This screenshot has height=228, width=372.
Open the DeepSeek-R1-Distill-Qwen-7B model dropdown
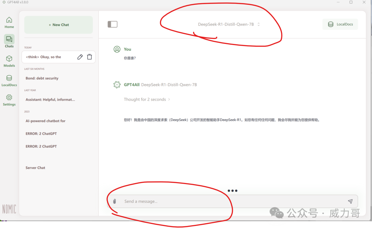tap(229, 24)
